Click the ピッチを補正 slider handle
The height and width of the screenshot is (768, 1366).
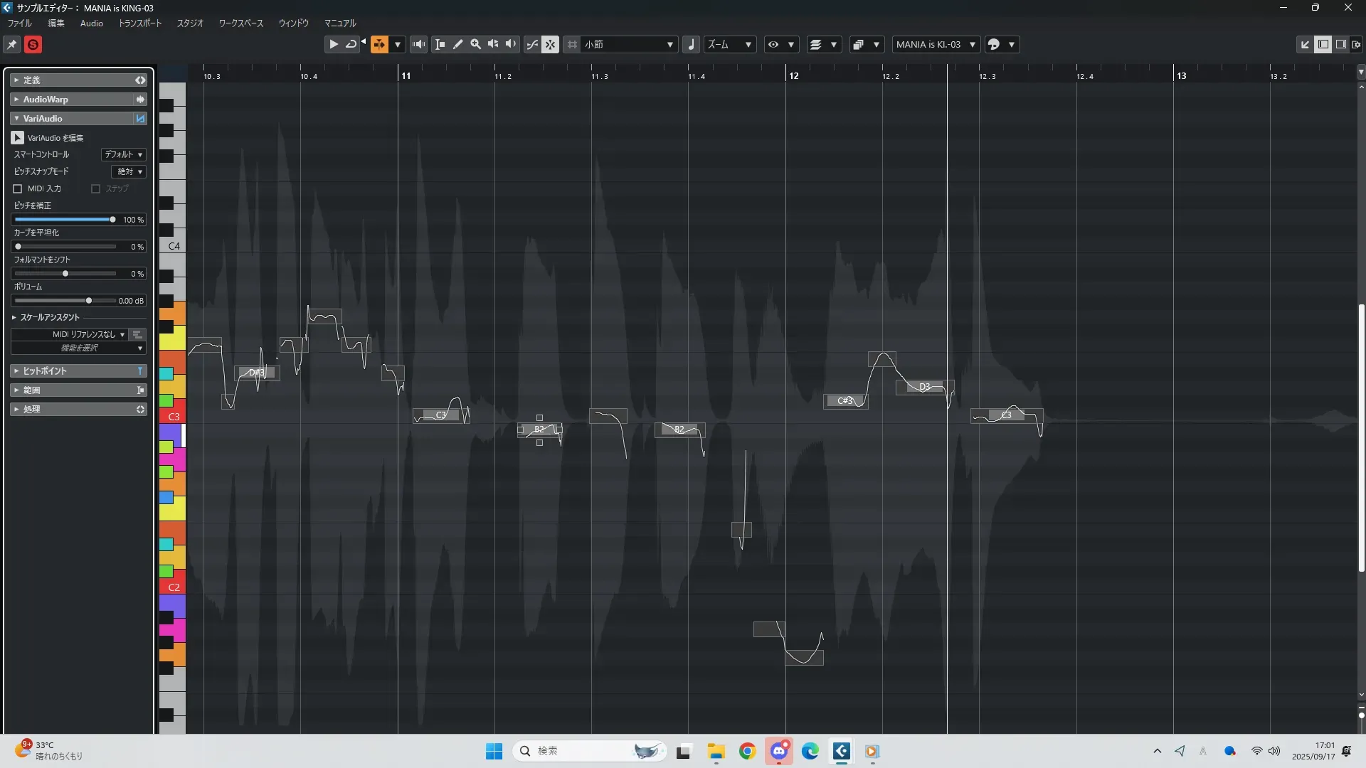coord(112,220)
